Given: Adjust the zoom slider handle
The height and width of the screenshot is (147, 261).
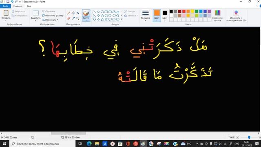Looking at the screenshot, I should (x=249, y=137).
